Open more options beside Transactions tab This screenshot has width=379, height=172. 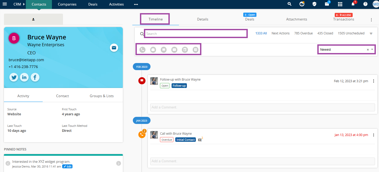click(371, 20)
